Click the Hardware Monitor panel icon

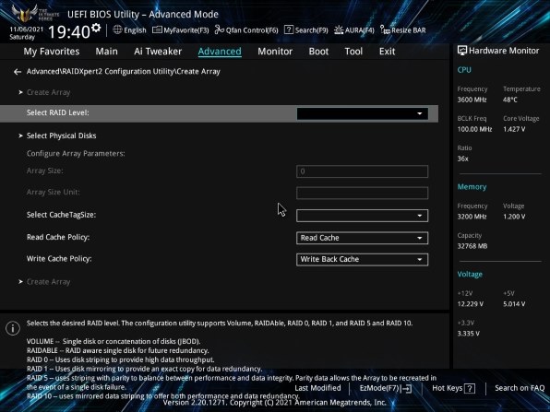point(462,51)
